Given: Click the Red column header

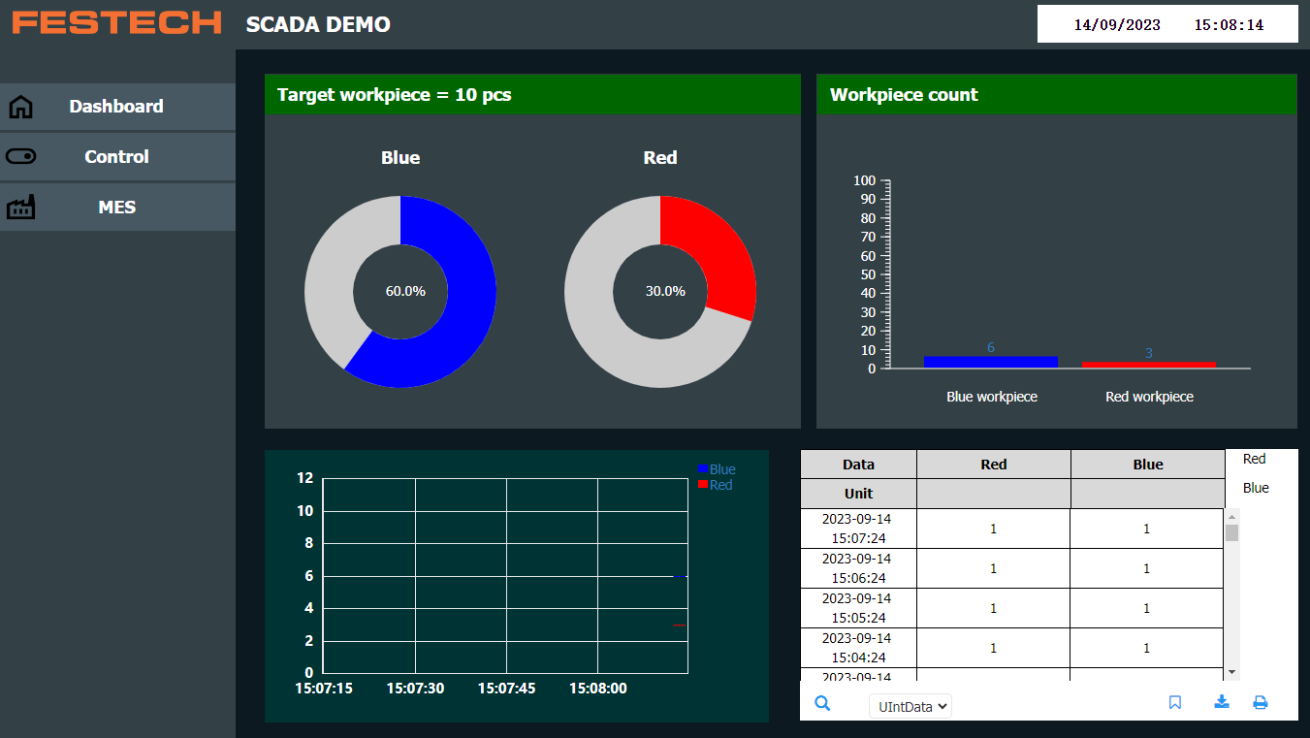Looking at the screenshot, I should 994,465.
